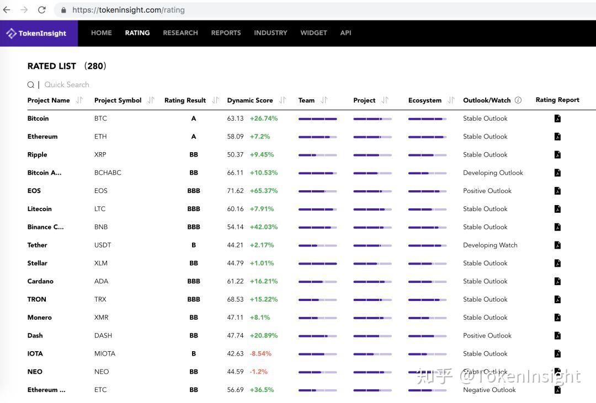Click inside the Quick Search field
596x403 pixels.
[x=67, y=84]
